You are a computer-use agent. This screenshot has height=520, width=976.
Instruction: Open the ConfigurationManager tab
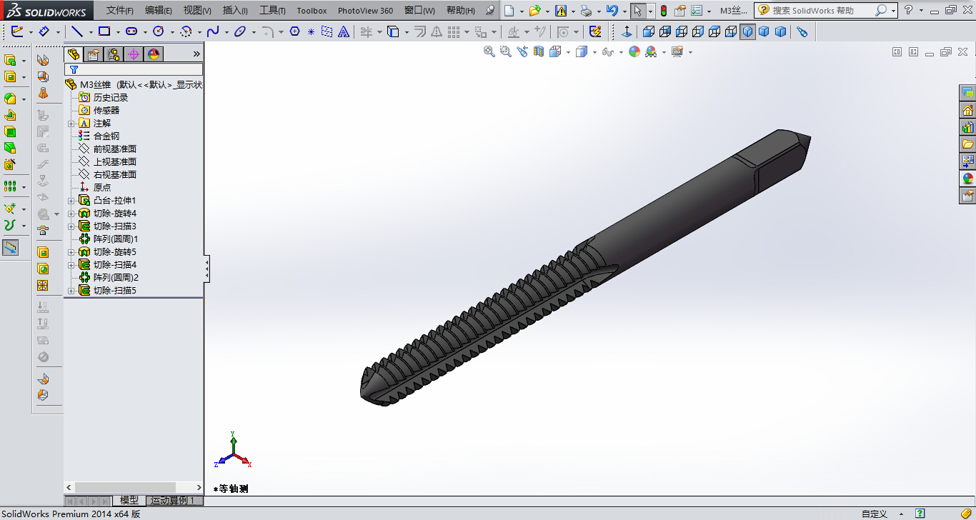[113, 54]
